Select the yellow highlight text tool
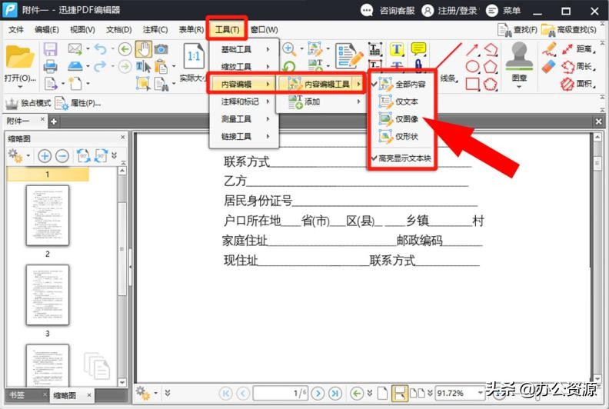 pos(397,49)
